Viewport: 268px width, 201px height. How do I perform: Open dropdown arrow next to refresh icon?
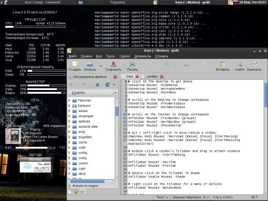114,85
